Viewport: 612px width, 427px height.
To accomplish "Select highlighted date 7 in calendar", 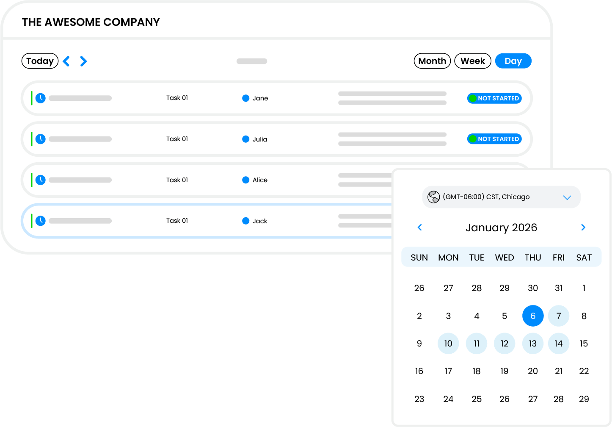I will tap(558, 316).
